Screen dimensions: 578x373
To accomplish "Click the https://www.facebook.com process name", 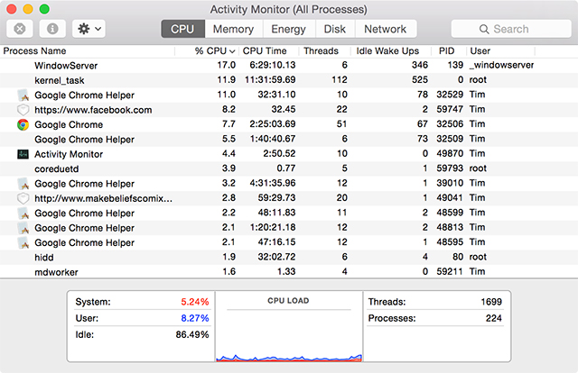I will 93,110.
